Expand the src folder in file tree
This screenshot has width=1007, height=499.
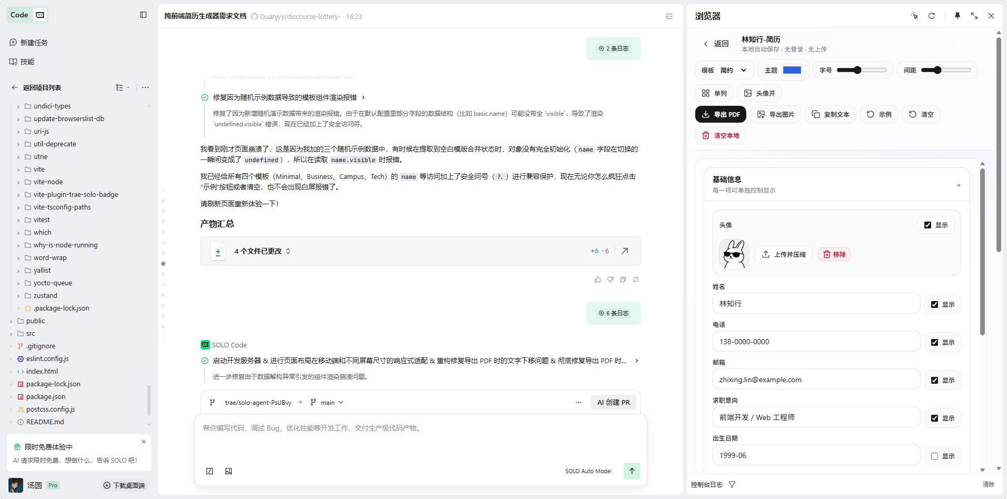click(31, 333)
